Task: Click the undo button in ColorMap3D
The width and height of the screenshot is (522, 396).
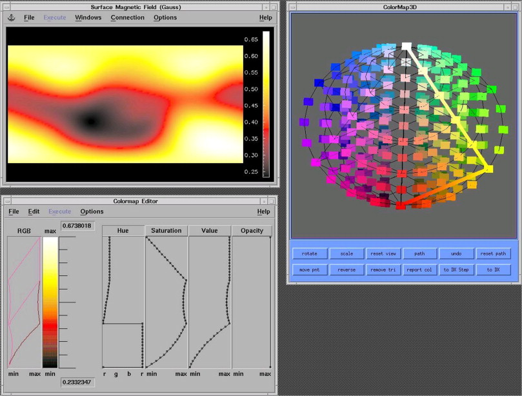Action: pyautogui.click(x=456, y=253)
